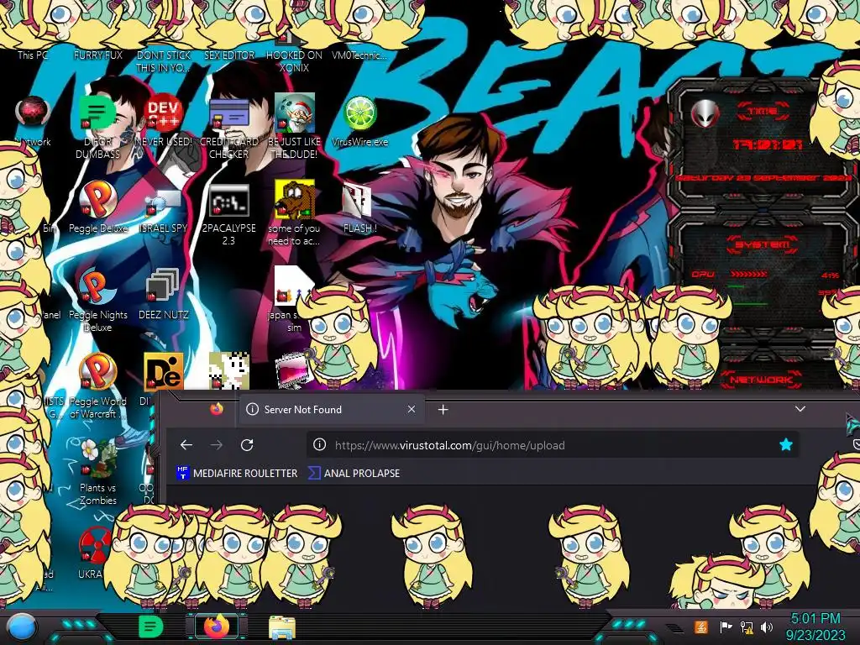Click the NETWORK gadget header
Screen dimensions: 860x645
[x=761, y=379]
